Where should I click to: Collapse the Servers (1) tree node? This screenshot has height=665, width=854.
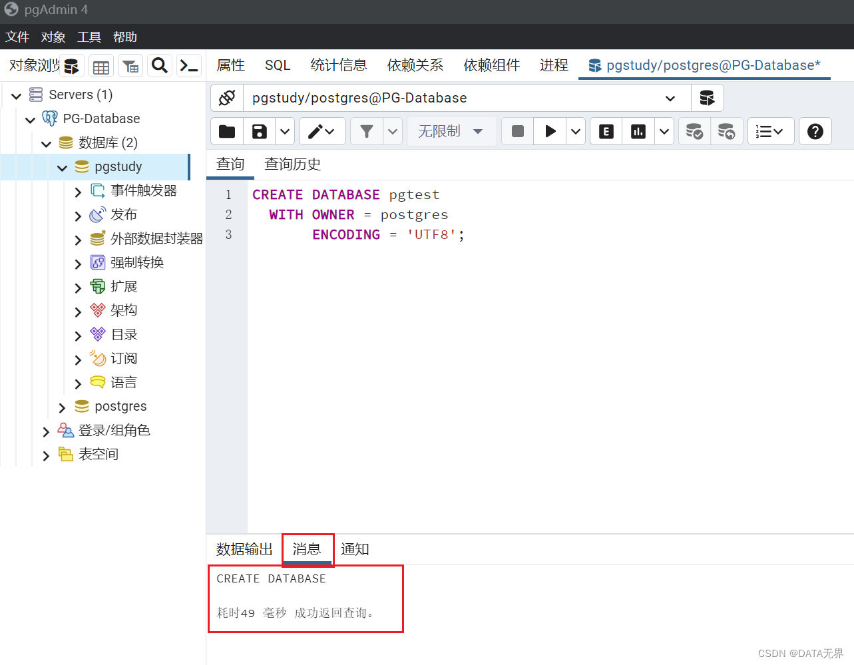pos(17,96)
